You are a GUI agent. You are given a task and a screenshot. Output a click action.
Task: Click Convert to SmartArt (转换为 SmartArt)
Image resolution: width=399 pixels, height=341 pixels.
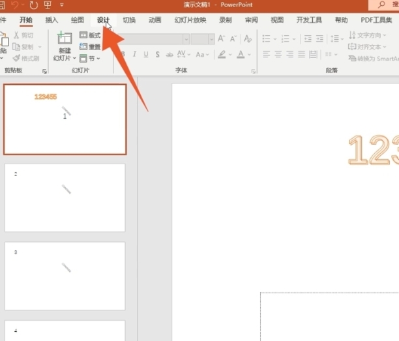pos(374,59)
